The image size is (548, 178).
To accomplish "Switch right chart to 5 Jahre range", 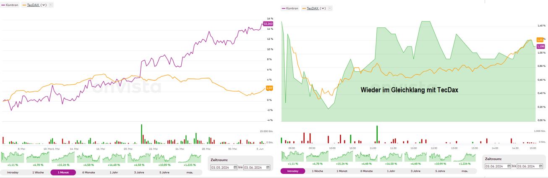I will (x=440, y=171).
